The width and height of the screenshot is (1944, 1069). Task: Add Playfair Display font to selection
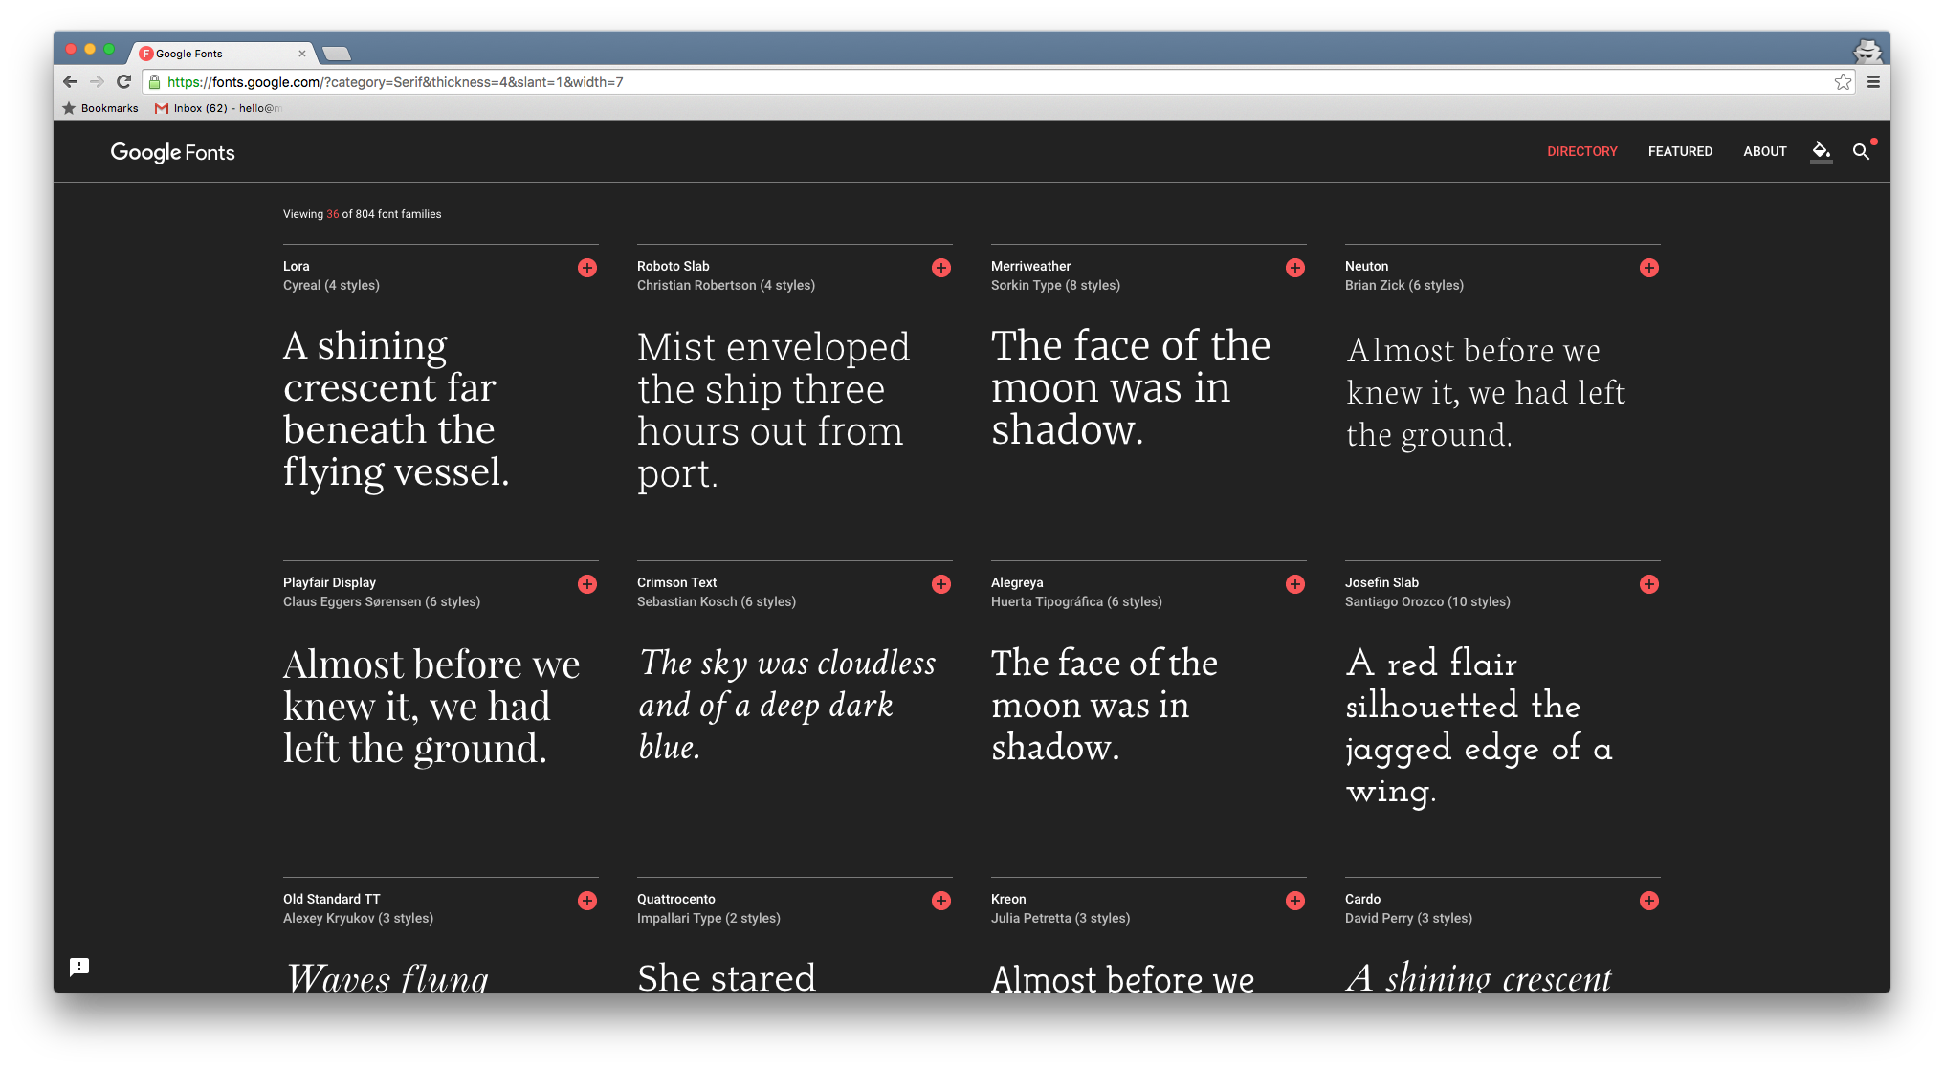pyautogui.click(x=587, y=584)
